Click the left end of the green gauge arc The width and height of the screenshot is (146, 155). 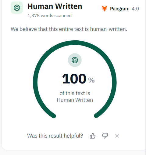(53, 116)
